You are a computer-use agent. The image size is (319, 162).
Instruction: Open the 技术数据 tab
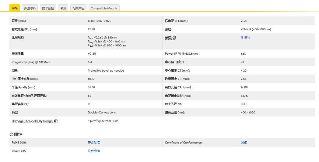[48, 8]
